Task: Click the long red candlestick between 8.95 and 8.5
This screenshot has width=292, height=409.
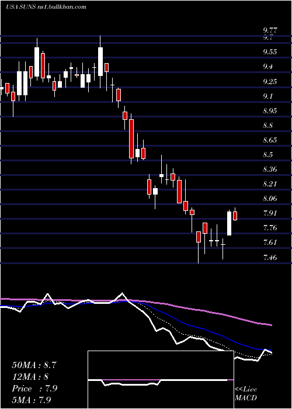Action: (131, 138)
